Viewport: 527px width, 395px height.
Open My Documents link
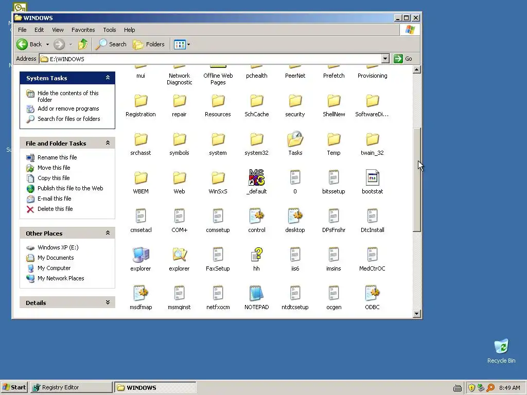56,258
